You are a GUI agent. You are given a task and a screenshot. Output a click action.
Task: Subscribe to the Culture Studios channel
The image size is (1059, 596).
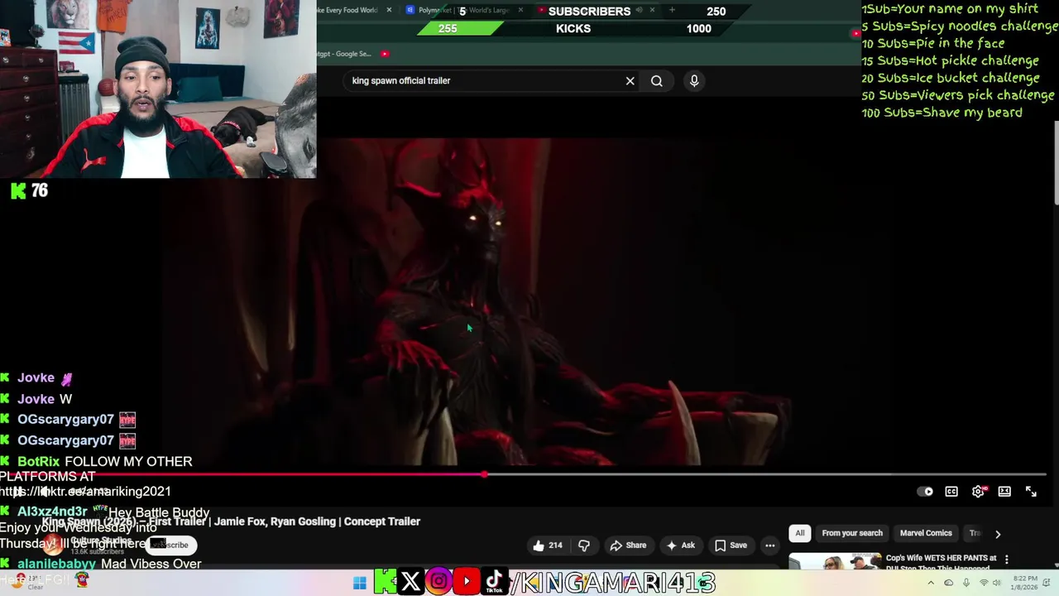coord(170,545)
